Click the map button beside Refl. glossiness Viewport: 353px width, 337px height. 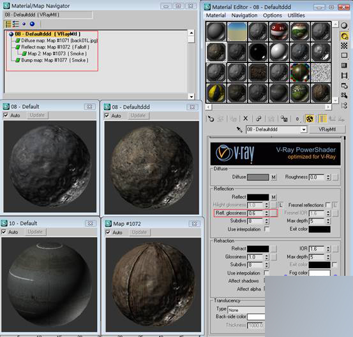[x=273, y=213]
